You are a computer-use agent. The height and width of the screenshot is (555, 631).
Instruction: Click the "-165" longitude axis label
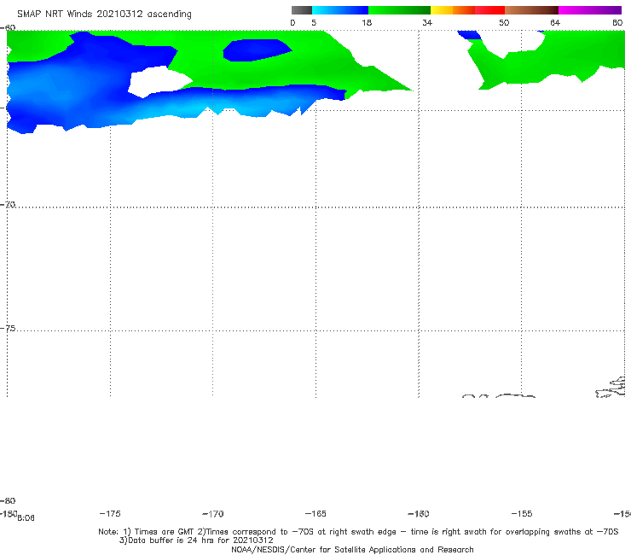coord(315,513)
